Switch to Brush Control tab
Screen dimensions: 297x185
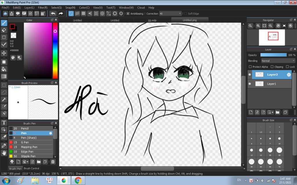(31, 169)
